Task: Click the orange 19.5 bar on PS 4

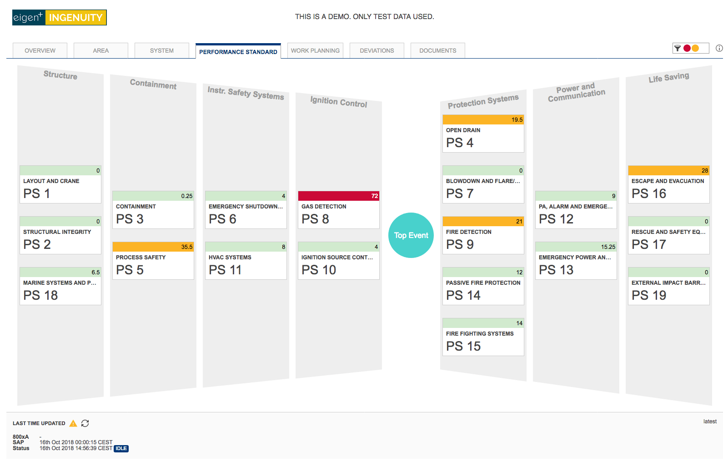Action: click(483, 119)
